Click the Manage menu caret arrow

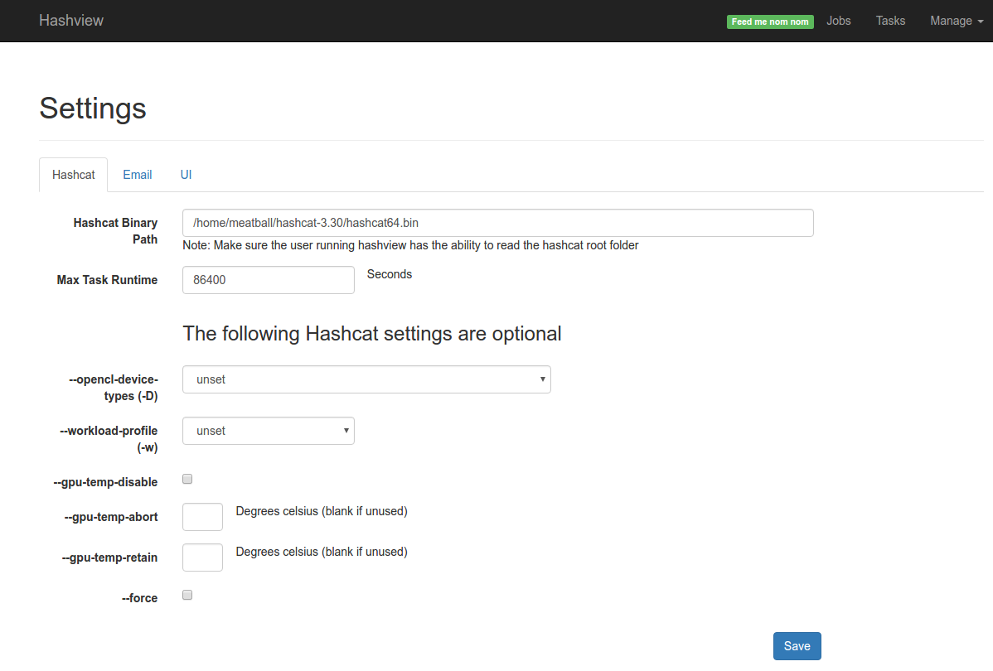point(981,22)
